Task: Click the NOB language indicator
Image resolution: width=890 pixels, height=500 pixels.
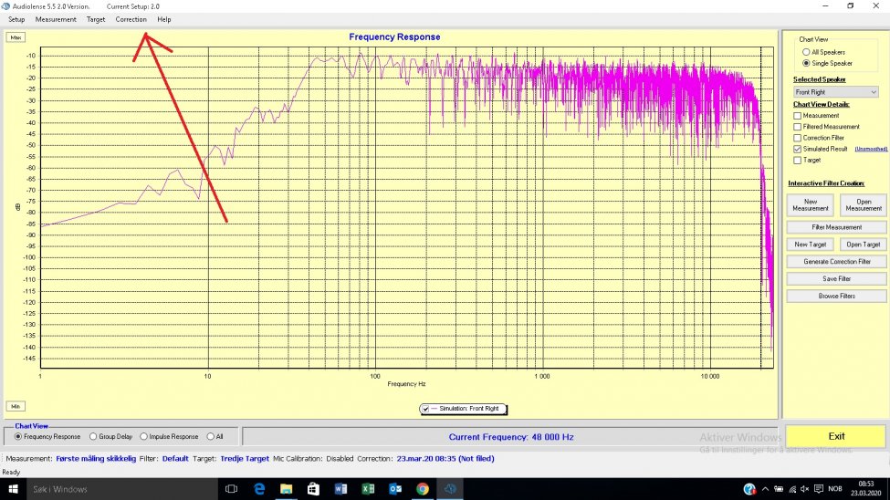Action: 835,489
